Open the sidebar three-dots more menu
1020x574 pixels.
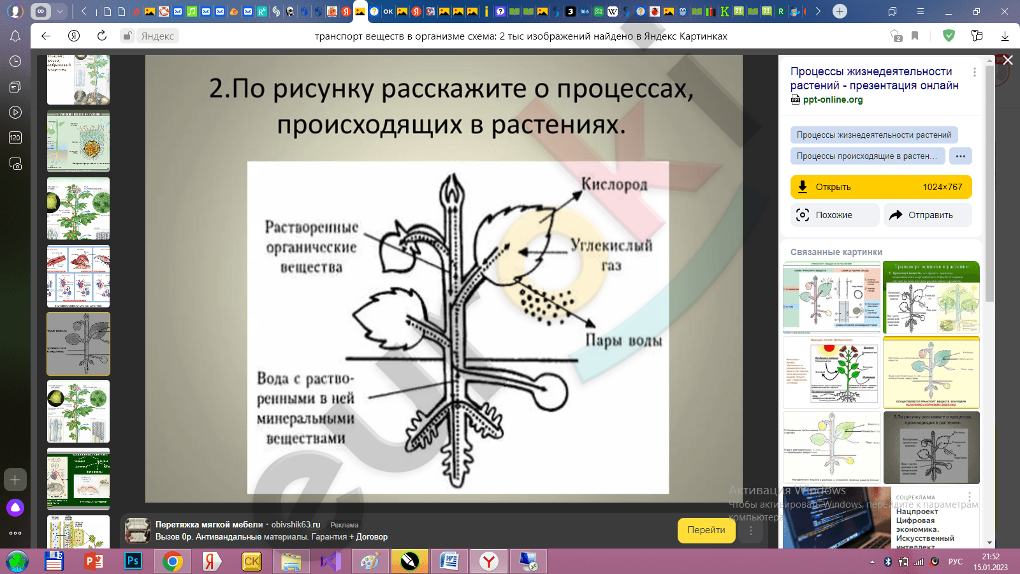click(x=15, y=533)
